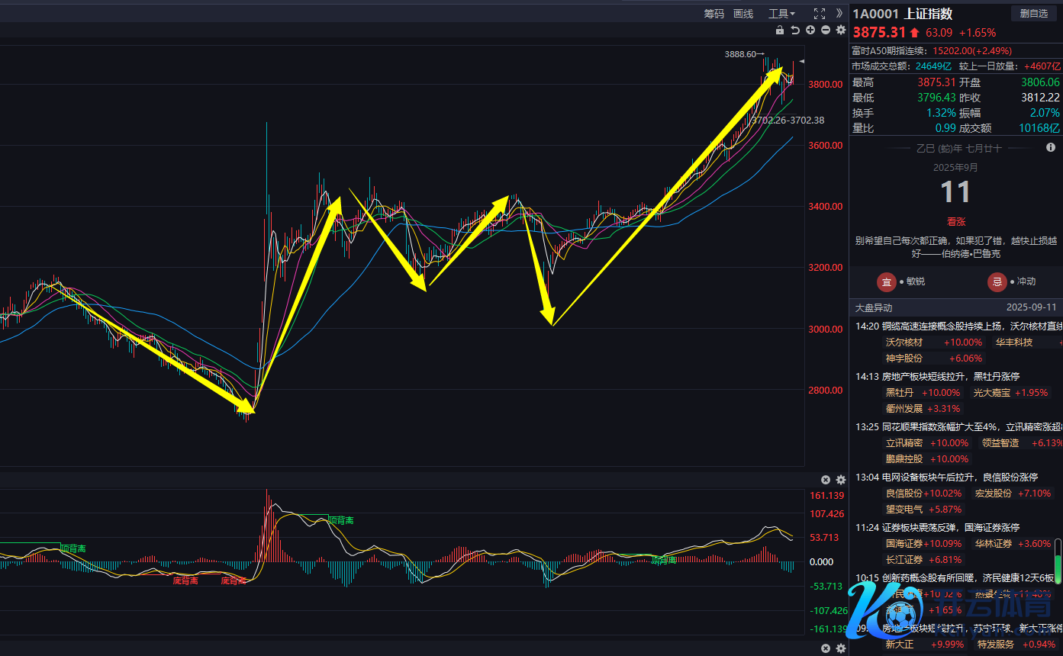Screen dimensions: 1063x656
Task: Collapse side panel with double chevron
Action: [x=839, y=13]
